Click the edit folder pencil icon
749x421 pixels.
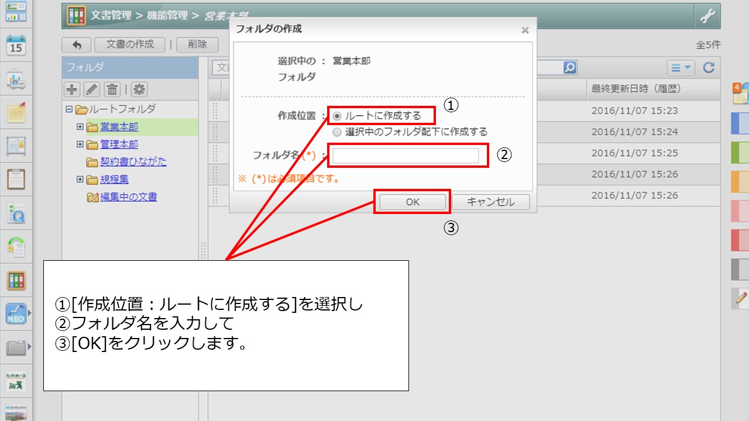92,89
